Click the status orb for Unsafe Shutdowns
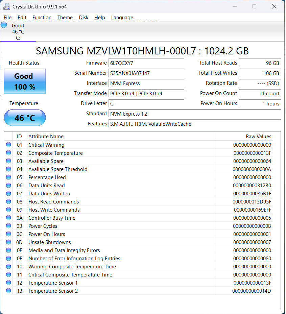Screen dimensions: 286x314 click(8, 242)
